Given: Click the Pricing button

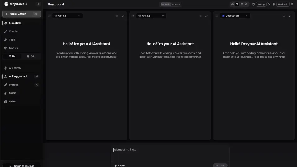Looking at the screenshot, I should click(x=261, y=4).
